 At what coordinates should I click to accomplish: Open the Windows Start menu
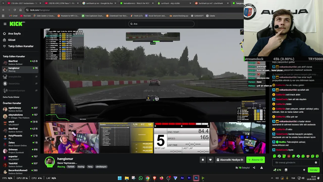120,178
